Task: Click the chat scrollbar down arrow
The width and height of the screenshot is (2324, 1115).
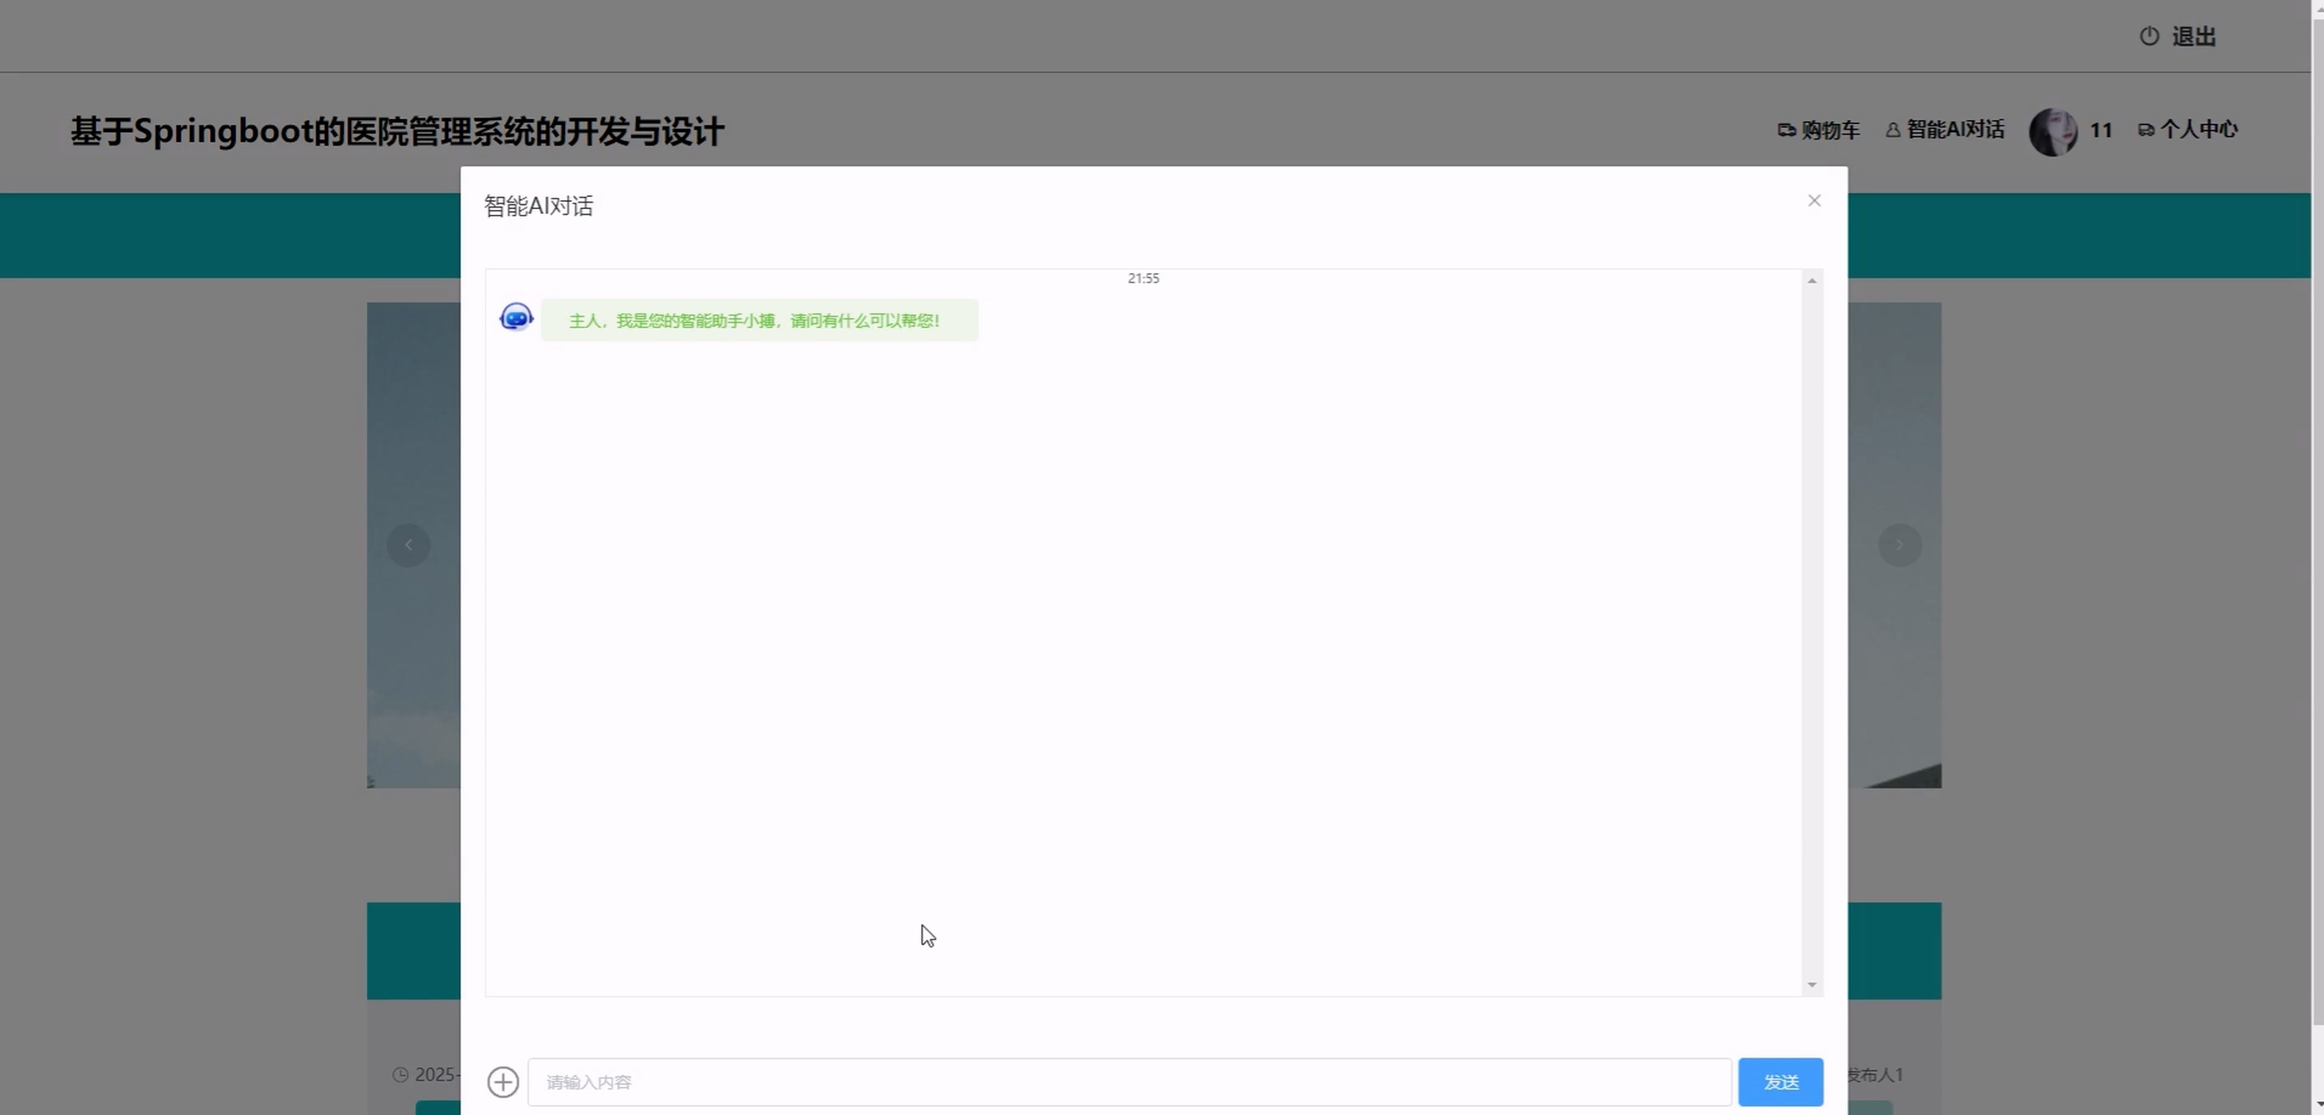Action: point(1812,985)
